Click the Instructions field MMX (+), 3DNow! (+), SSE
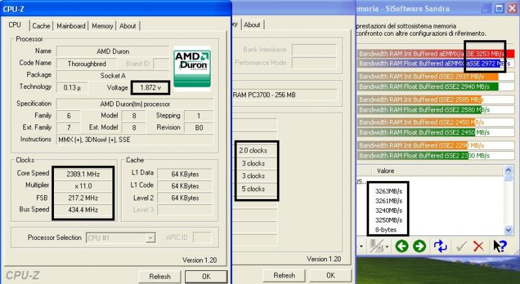 click(x=135, y=139)
